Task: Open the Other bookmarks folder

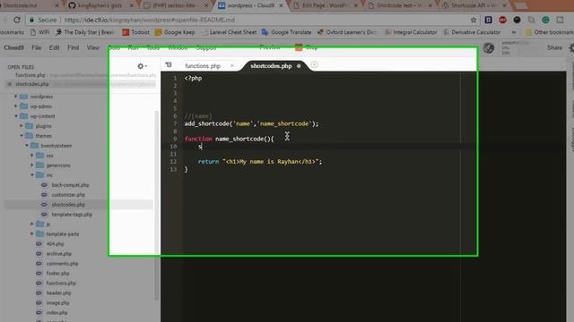Action: pyautogui.click(x=549, y=32)
